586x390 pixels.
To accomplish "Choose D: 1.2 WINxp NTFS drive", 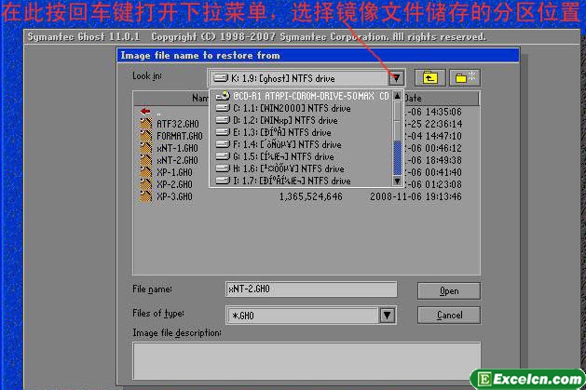I will [x=277, y=120].
